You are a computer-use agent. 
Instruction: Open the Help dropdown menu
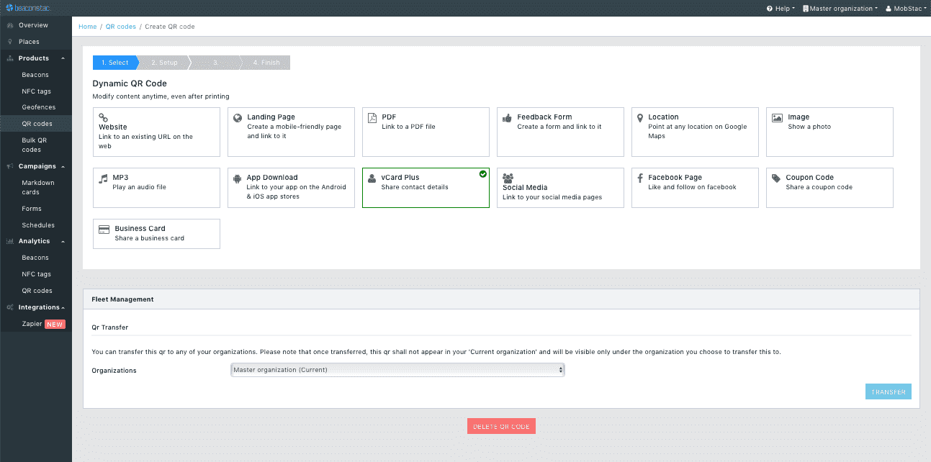(x=781, y=9)
